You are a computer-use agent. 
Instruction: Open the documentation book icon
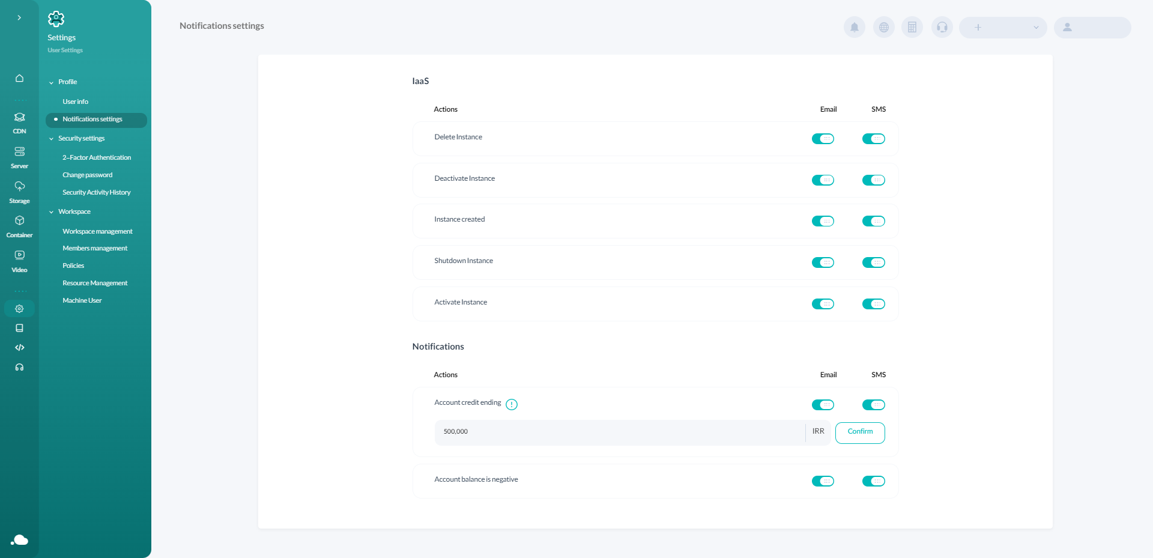(x=19, y=328)
